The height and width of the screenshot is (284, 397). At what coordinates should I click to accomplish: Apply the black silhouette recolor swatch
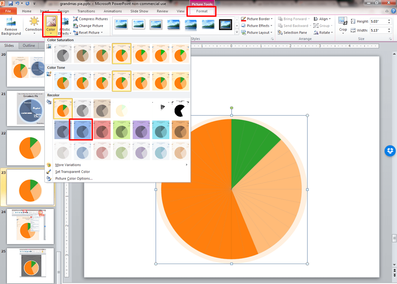click(x=181, y=109)
